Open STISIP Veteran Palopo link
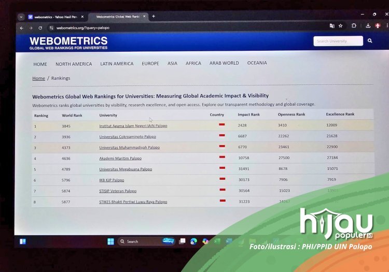 (118, 191)
